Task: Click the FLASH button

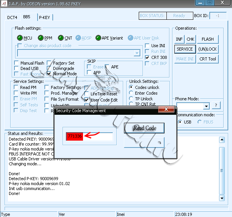Action: click(208, 39)
